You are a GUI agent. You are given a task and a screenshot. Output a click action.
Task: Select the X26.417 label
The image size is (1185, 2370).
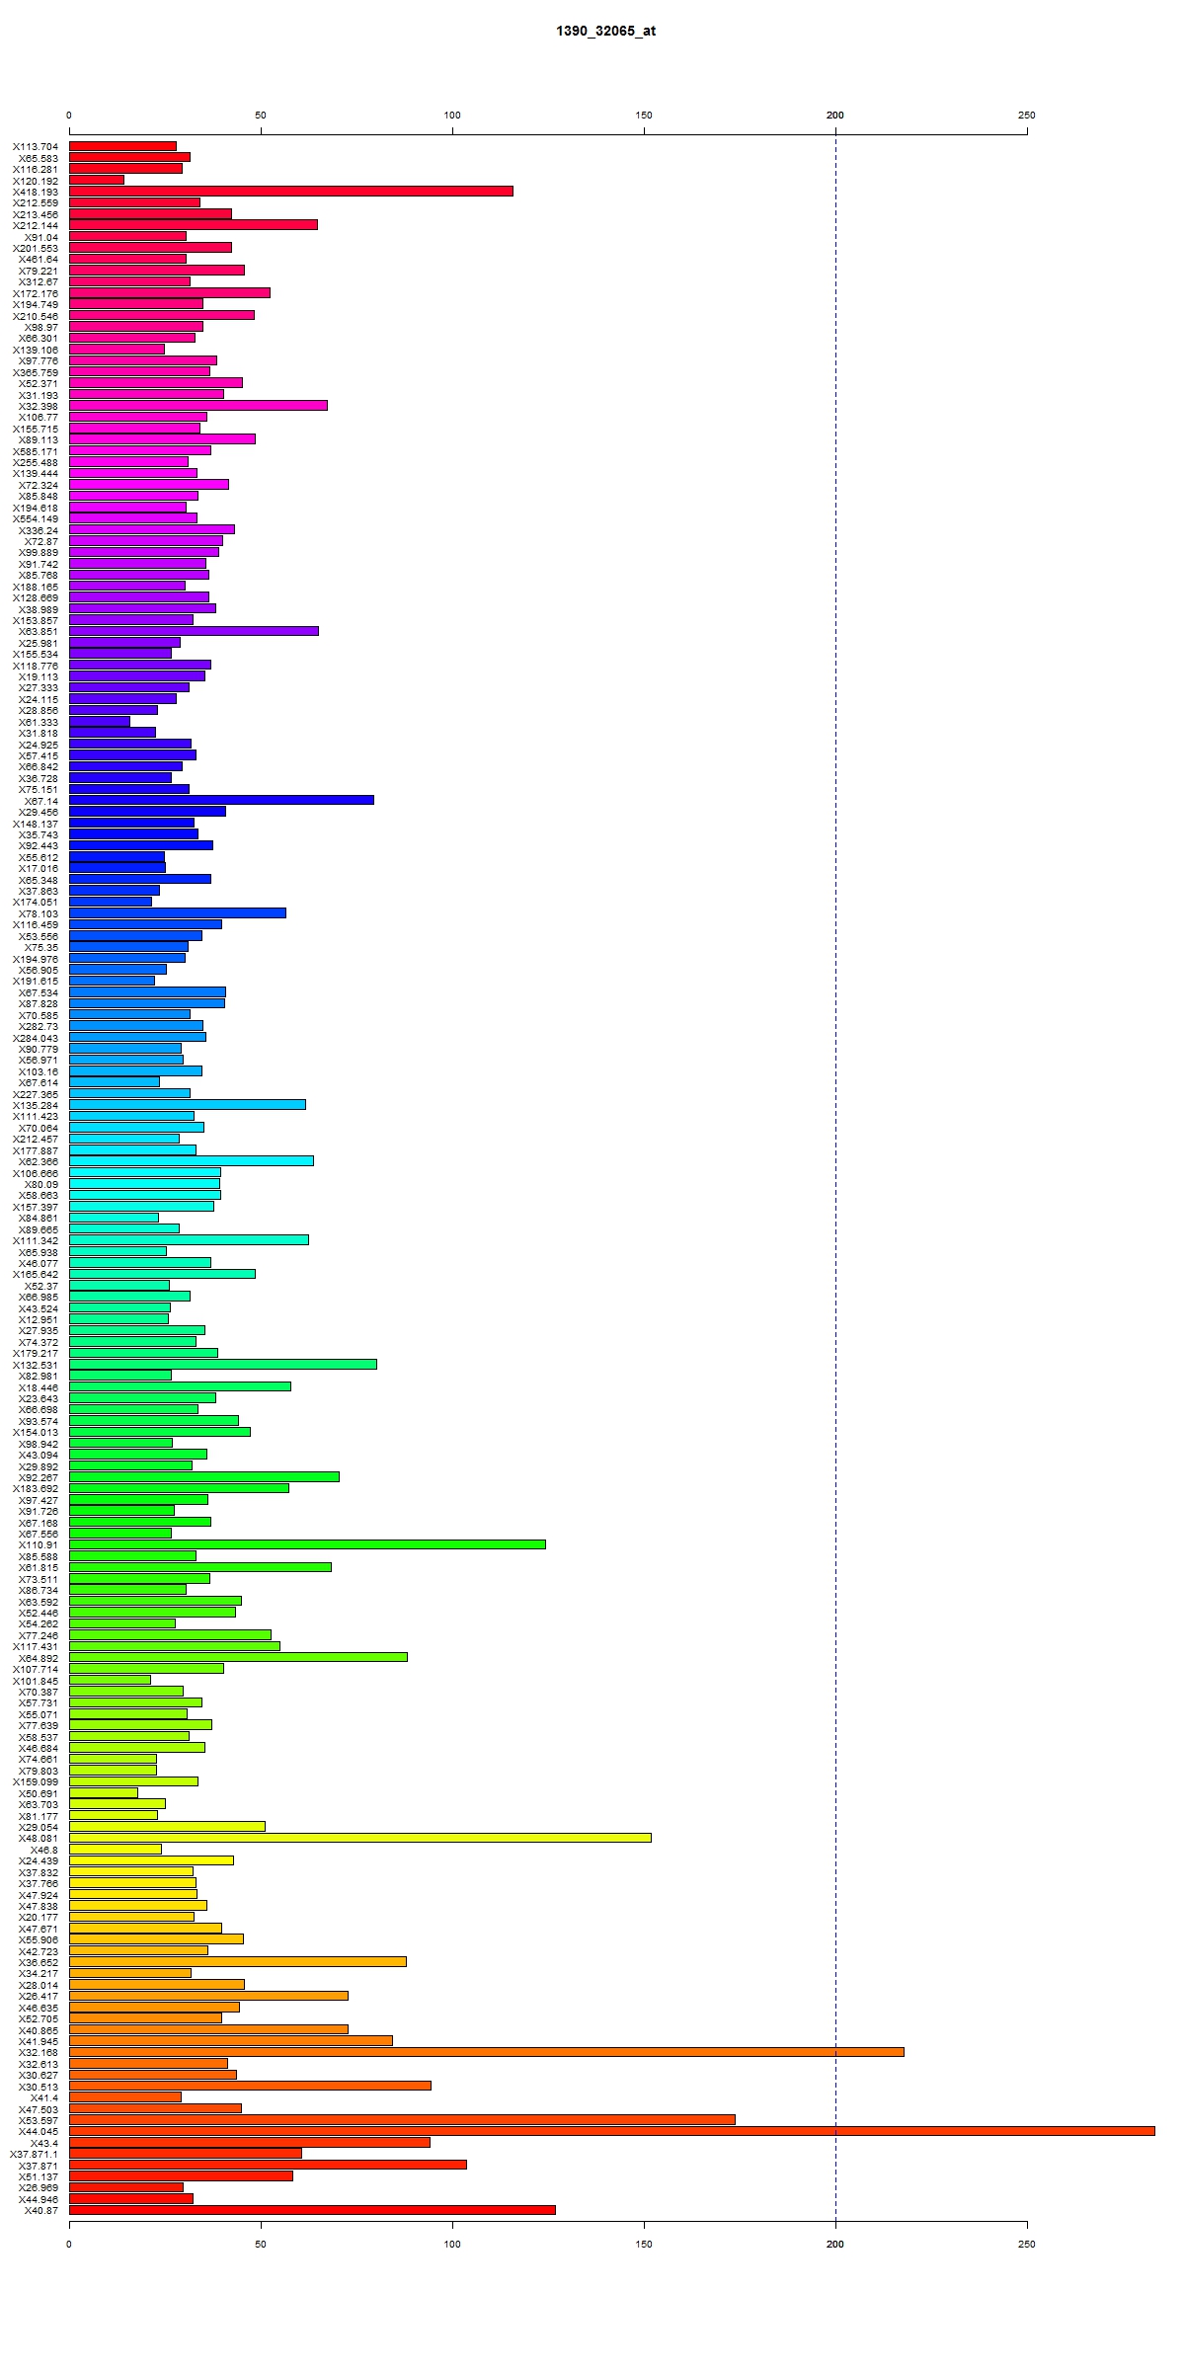point(39,1997)
